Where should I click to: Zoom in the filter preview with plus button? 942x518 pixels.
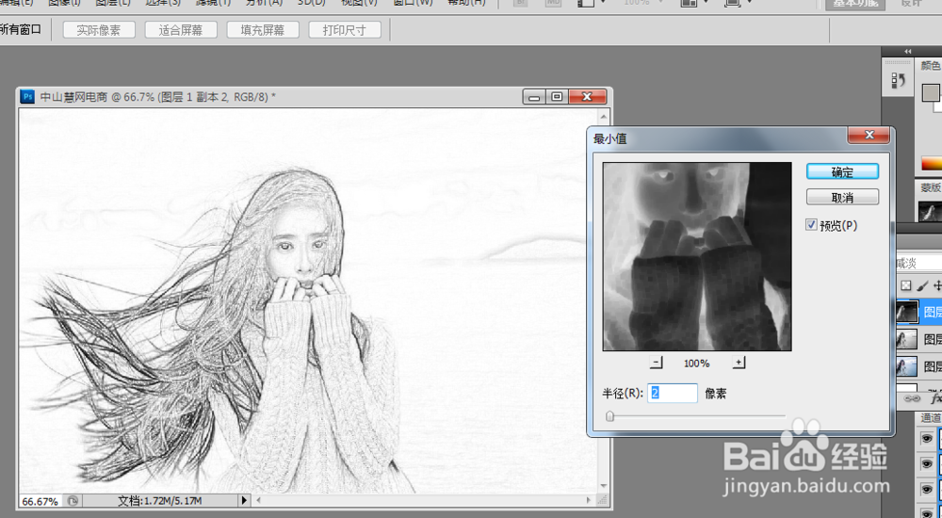coord(739,363)
